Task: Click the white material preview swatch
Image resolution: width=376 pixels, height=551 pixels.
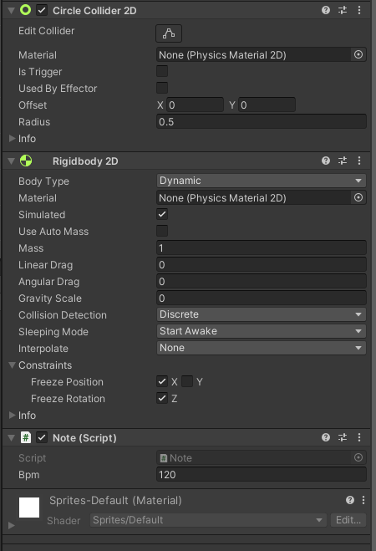Action: [x=29, y=508]
